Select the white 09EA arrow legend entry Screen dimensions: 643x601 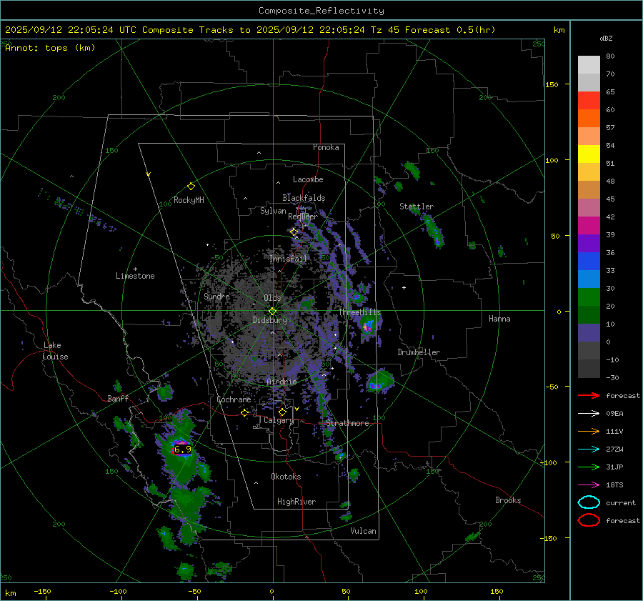589,414
